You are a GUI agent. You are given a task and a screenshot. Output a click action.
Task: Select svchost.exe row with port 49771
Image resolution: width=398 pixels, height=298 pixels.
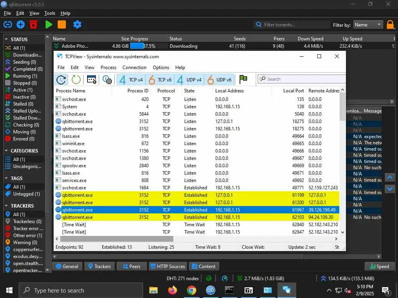[x=196, y=188]
